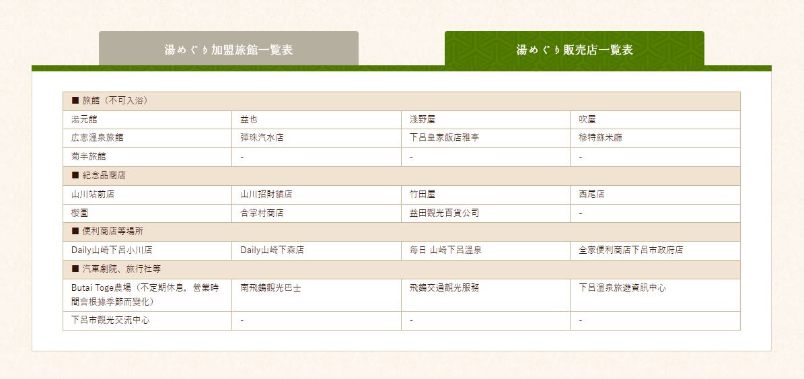Switch to 湯めぐり加盟旅館一覧表 tab

tap(229, 48)
